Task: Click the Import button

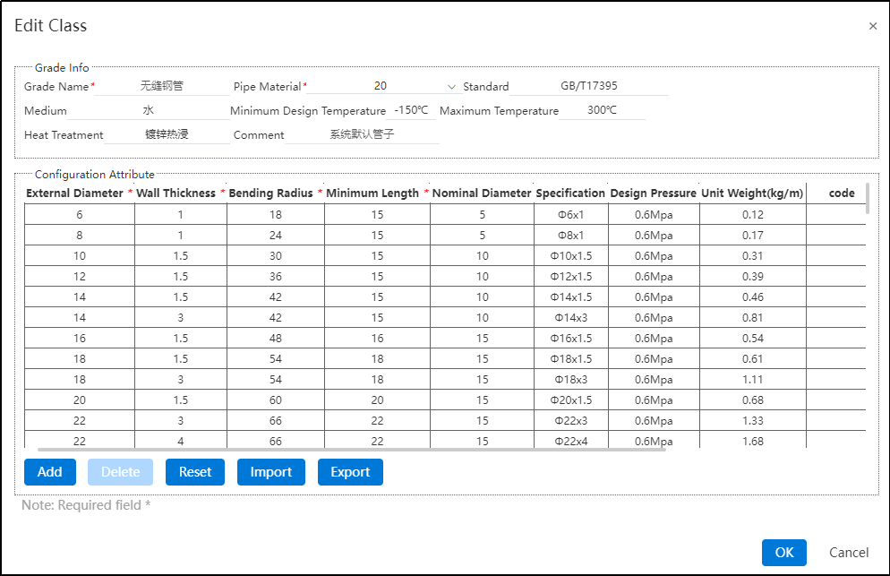Action: (x=271, y=472)
